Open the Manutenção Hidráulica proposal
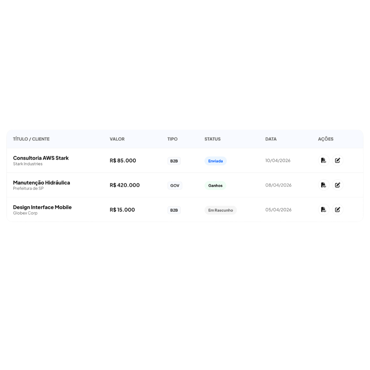 41,182
